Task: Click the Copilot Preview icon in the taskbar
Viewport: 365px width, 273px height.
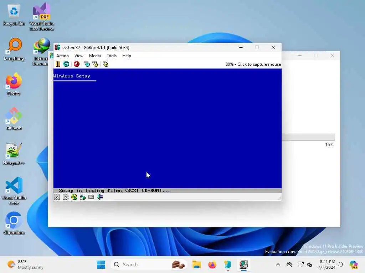Action: [x=354, y=264]
